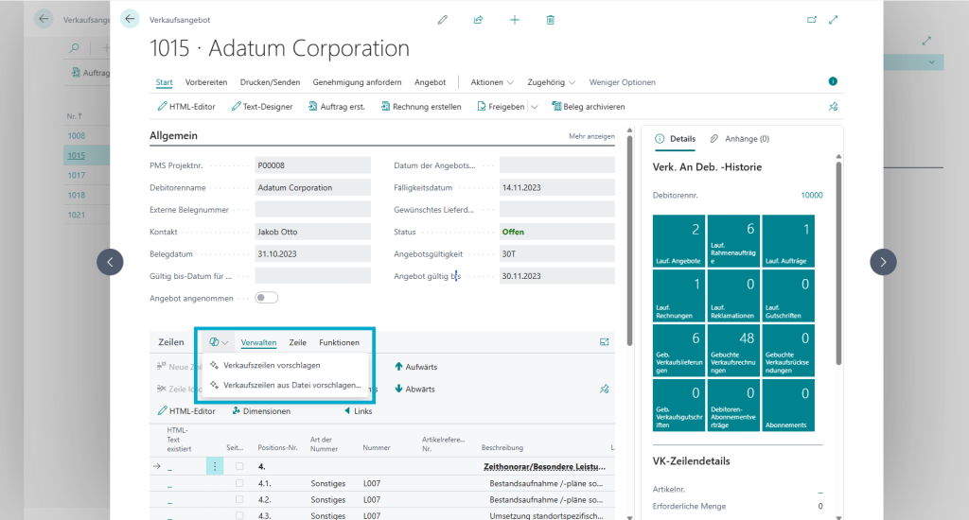
Task: Click Freigeben action
Action: click(501, 107)
